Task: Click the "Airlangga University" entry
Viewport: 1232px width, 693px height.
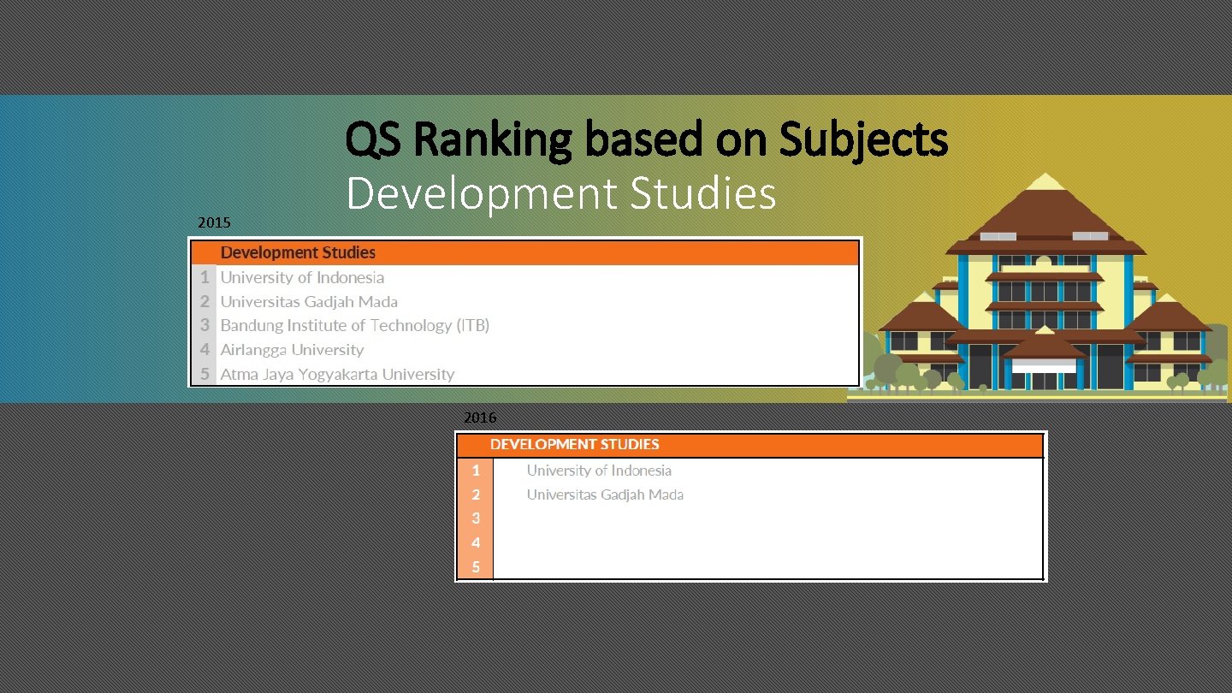Action: point(292,349)
